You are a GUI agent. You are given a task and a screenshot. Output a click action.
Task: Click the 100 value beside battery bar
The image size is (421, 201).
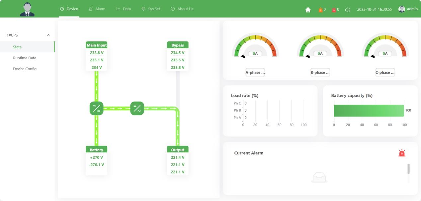click(408, 110)
